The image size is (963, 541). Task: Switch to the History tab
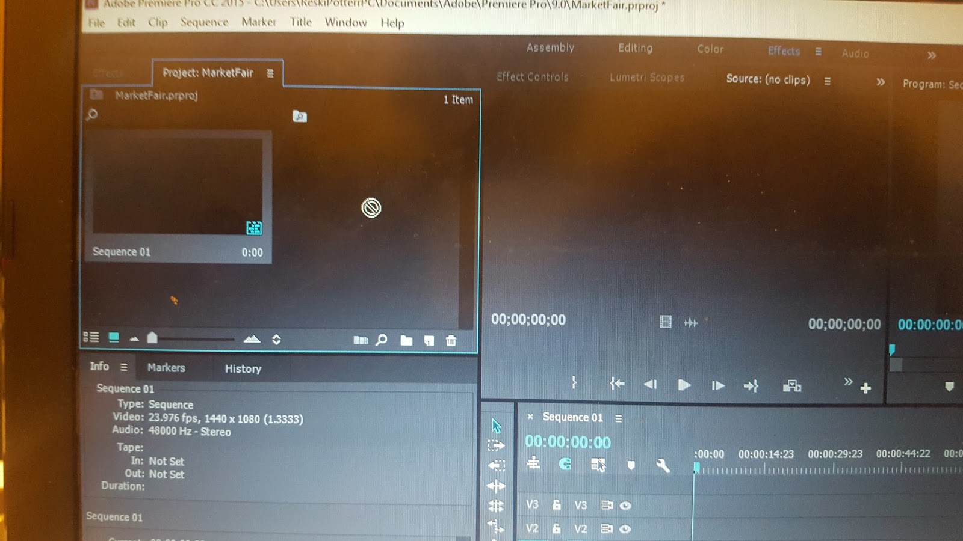point(243,369)
